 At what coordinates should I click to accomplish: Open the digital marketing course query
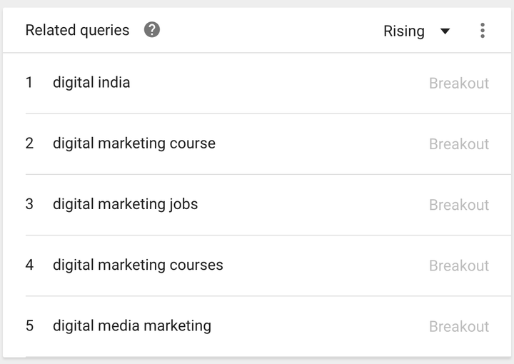pos(134,143)
